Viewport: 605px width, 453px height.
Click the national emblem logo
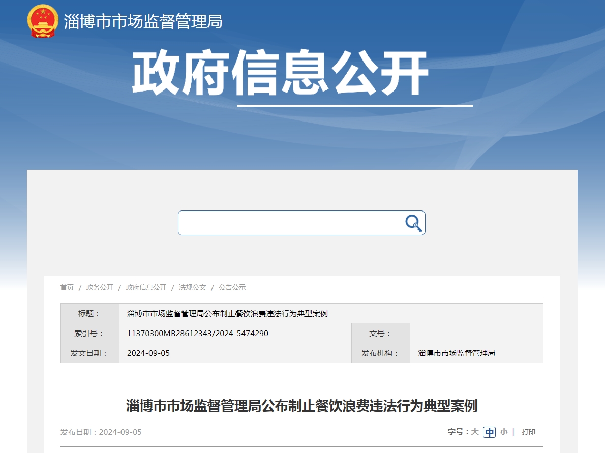tap(43, 21)
